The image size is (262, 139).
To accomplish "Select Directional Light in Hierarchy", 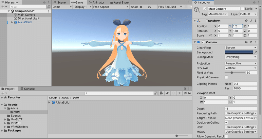I will pos(28,18).
